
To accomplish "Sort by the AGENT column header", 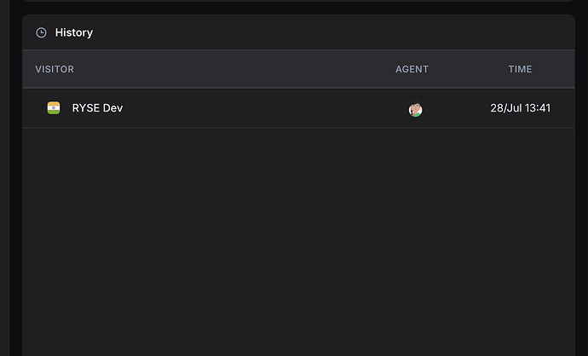I will click(412, 69).
